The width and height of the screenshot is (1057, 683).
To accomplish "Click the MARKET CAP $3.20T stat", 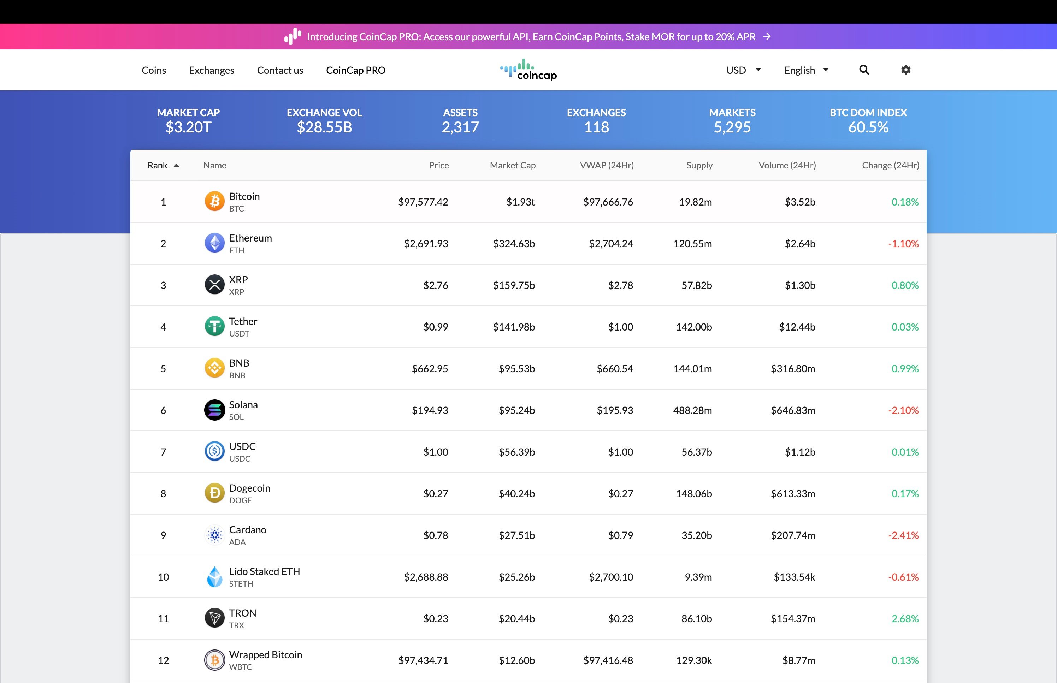I will click(189, 121).
